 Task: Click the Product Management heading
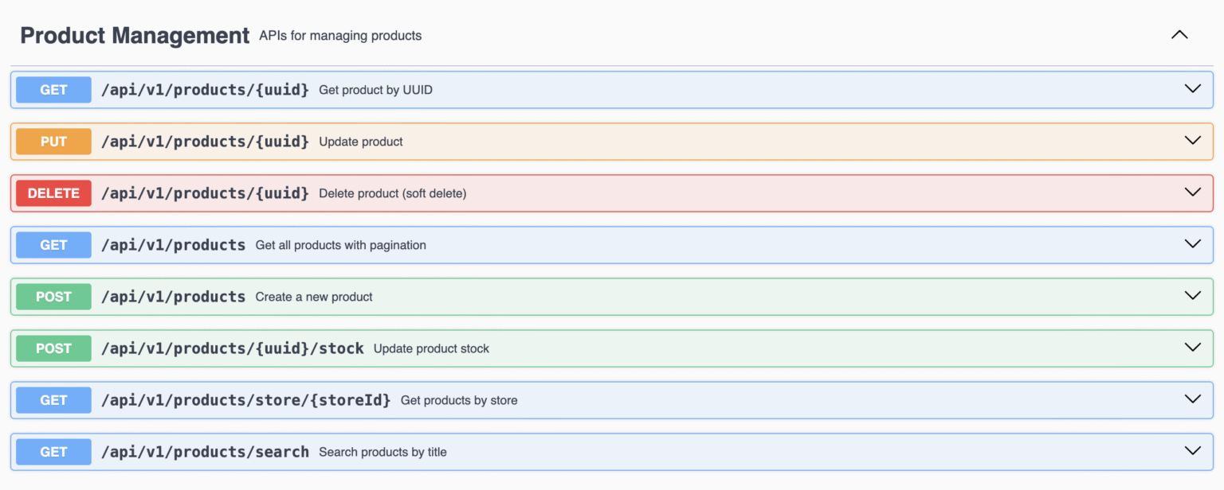[134, 35]
